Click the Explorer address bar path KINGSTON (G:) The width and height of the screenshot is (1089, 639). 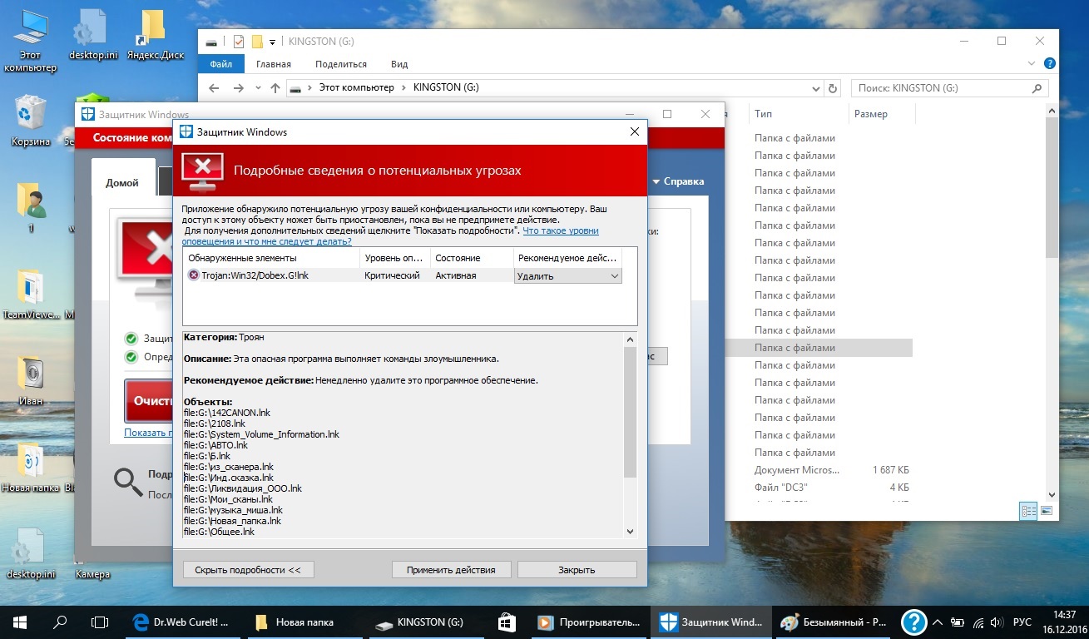tap(446, 87)
